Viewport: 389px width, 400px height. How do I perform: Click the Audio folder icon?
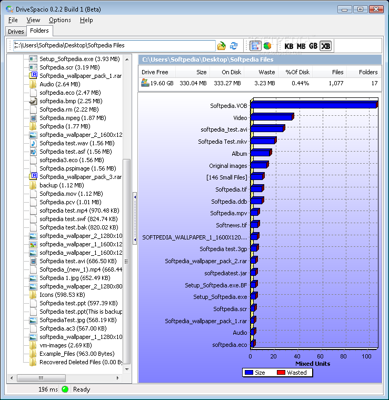click(33, 84)
